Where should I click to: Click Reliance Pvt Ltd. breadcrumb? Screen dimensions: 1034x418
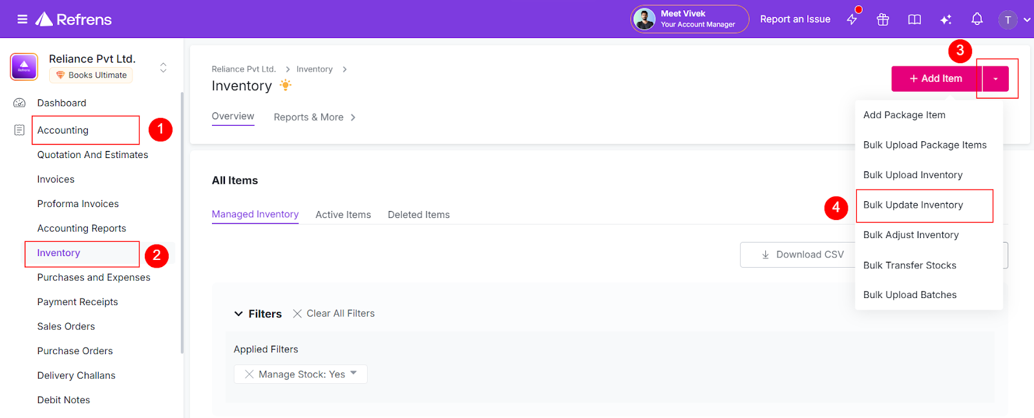click(244, 69)
